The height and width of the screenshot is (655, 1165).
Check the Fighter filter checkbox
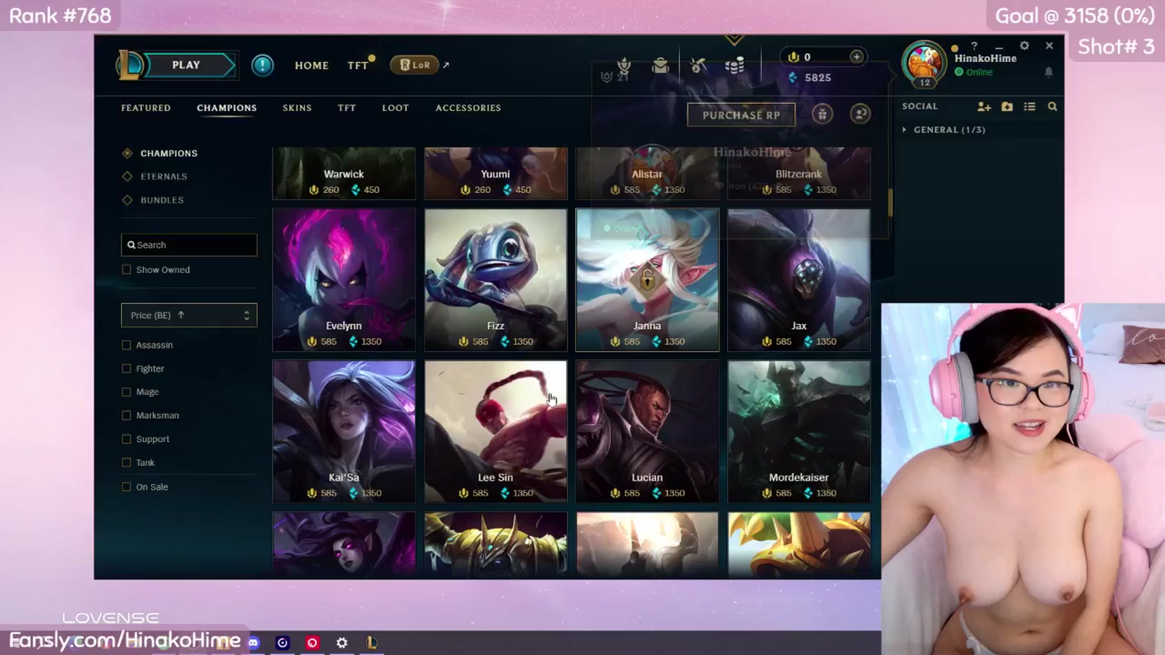pyautogui.click(x=126, y=368)
